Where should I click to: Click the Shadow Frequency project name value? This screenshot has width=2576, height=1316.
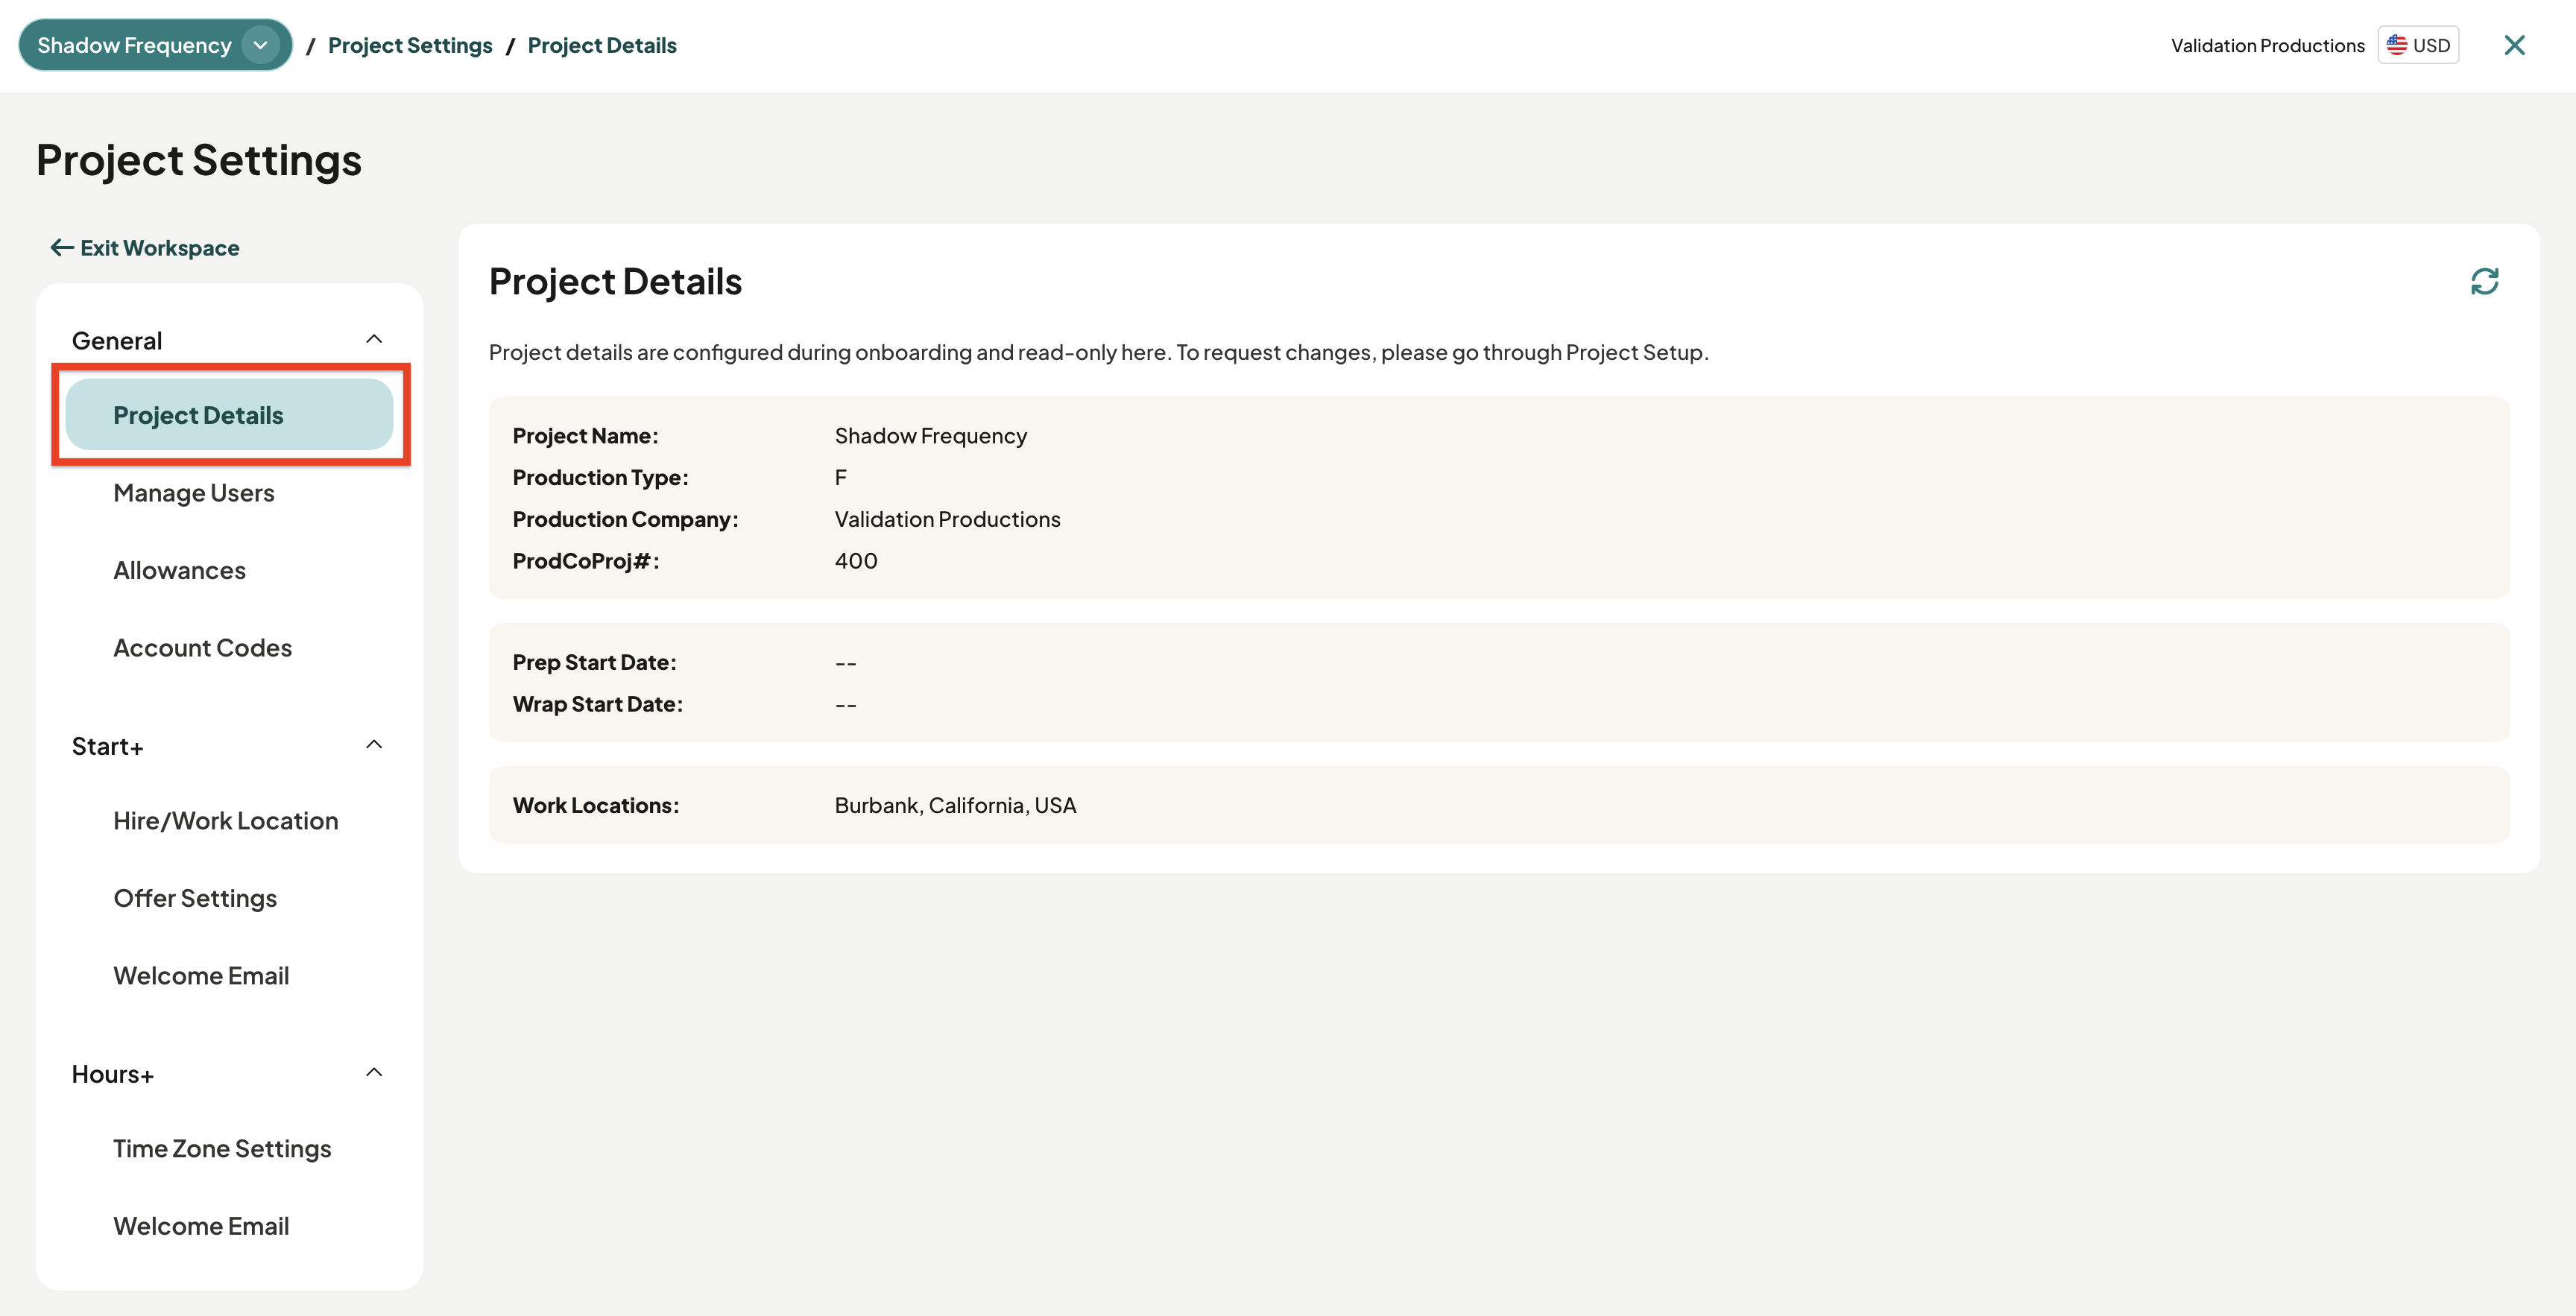click(930, 436)
